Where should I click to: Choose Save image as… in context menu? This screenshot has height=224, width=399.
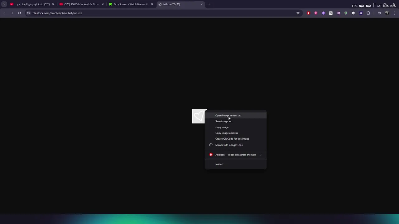(235, 121)
